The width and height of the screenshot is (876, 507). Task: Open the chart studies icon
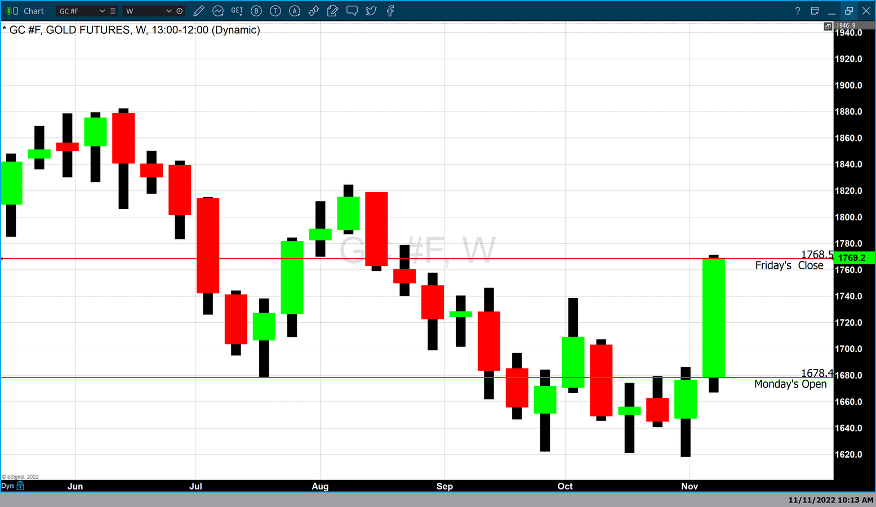click(x=218, y=11)
